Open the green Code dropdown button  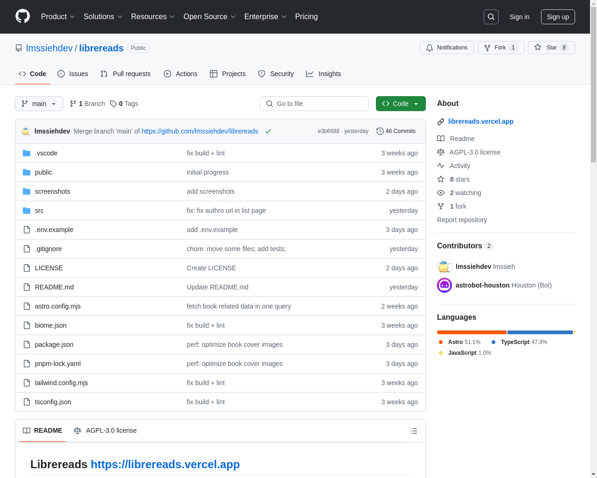click(401, 104)
